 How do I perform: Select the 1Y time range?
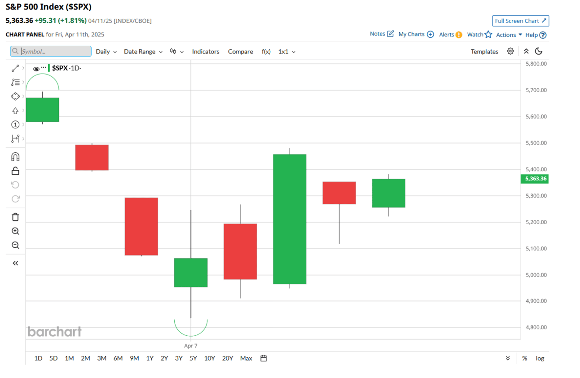[x=150, y=358]
